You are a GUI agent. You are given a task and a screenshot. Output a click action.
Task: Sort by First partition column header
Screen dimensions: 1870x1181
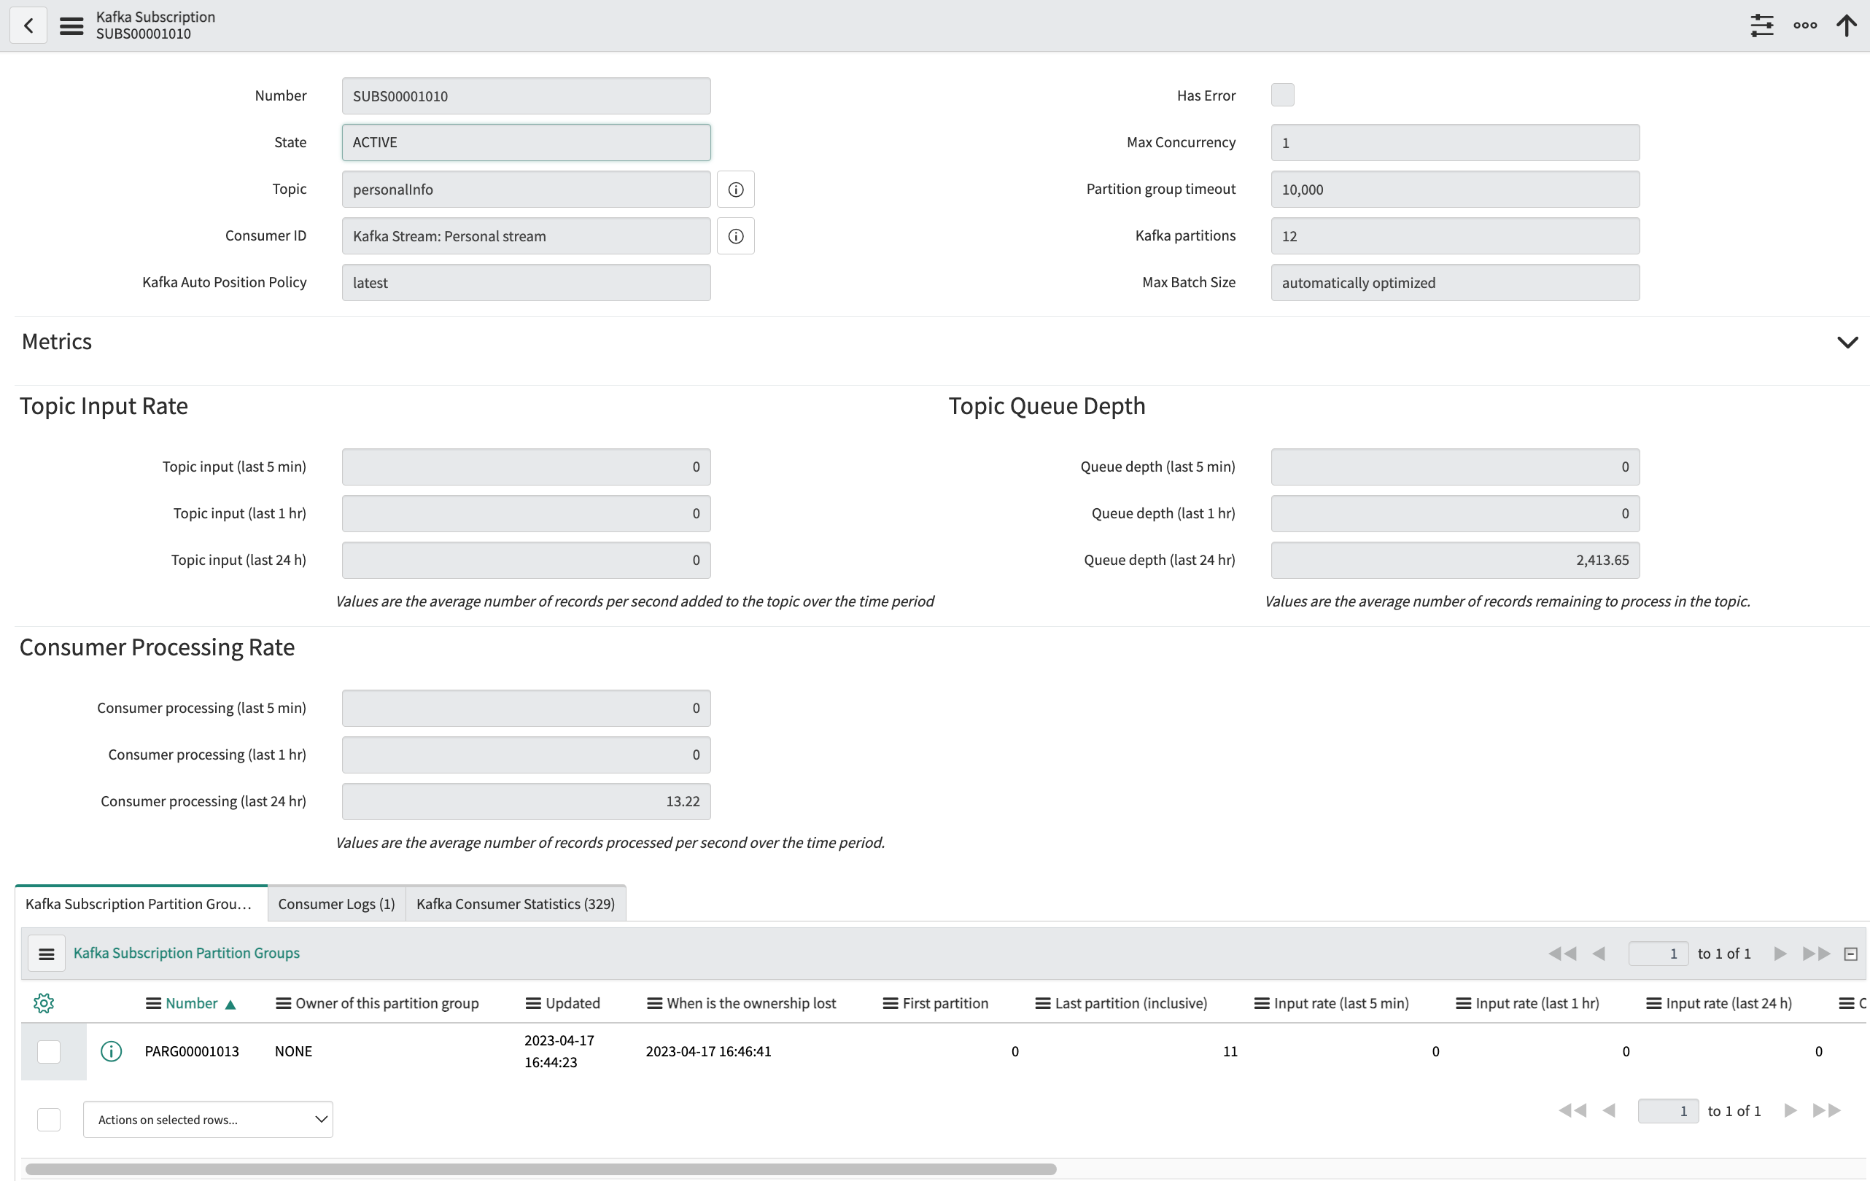click(x=946, y=1003)
